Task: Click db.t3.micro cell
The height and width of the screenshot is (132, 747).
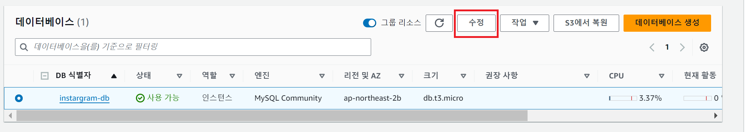Action: [443, 98]
